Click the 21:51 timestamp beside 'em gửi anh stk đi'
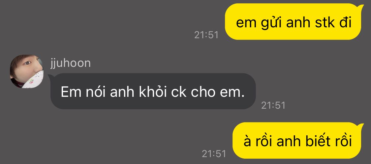Image resolution: width=371 pixels, height=164 pixels. (206, 35)
